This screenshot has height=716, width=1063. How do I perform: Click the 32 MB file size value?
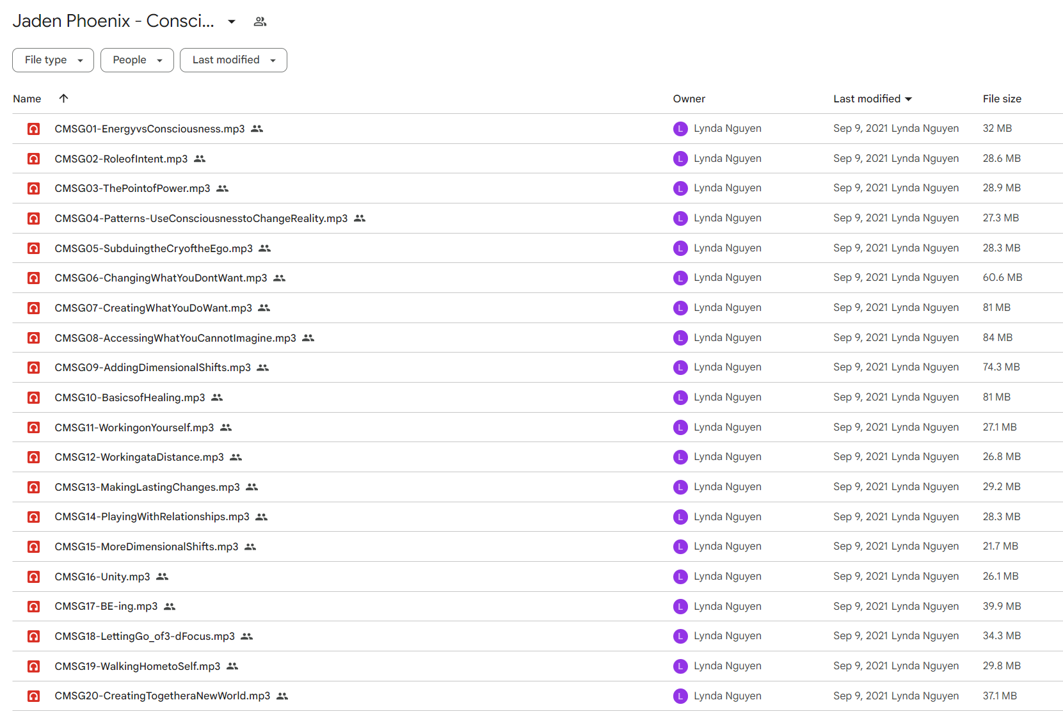tap(998, 129)
